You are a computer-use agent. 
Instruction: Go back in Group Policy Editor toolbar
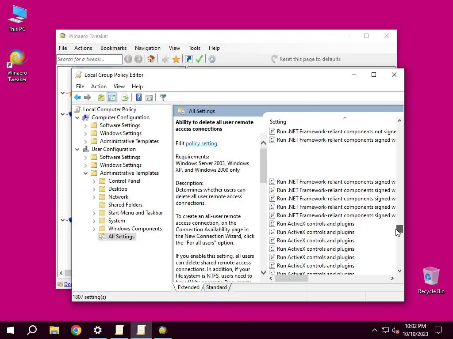click(x=77, y=98)
